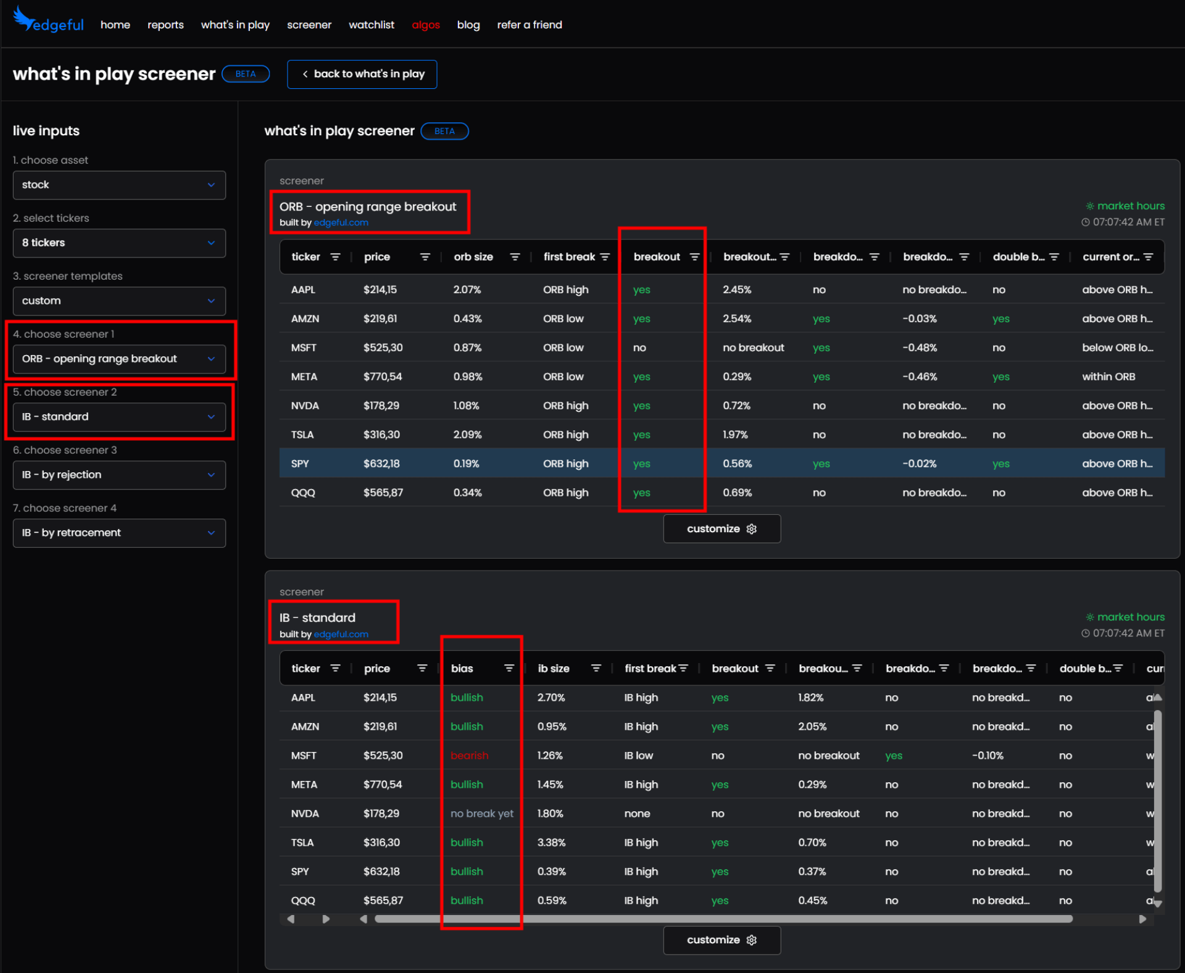Open price column filter in ORB table
The image size is (1185, 973).
pyautogui.click(x=425, y=257)
